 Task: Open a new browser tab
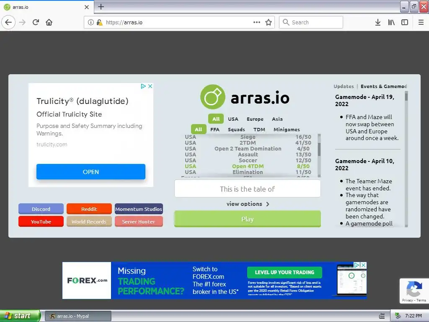point(101,7)
